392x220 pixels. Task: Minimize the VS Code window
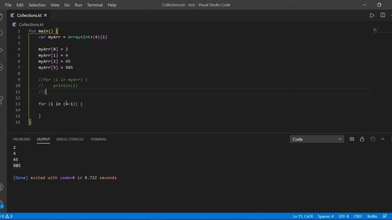[x=364, y=5]
